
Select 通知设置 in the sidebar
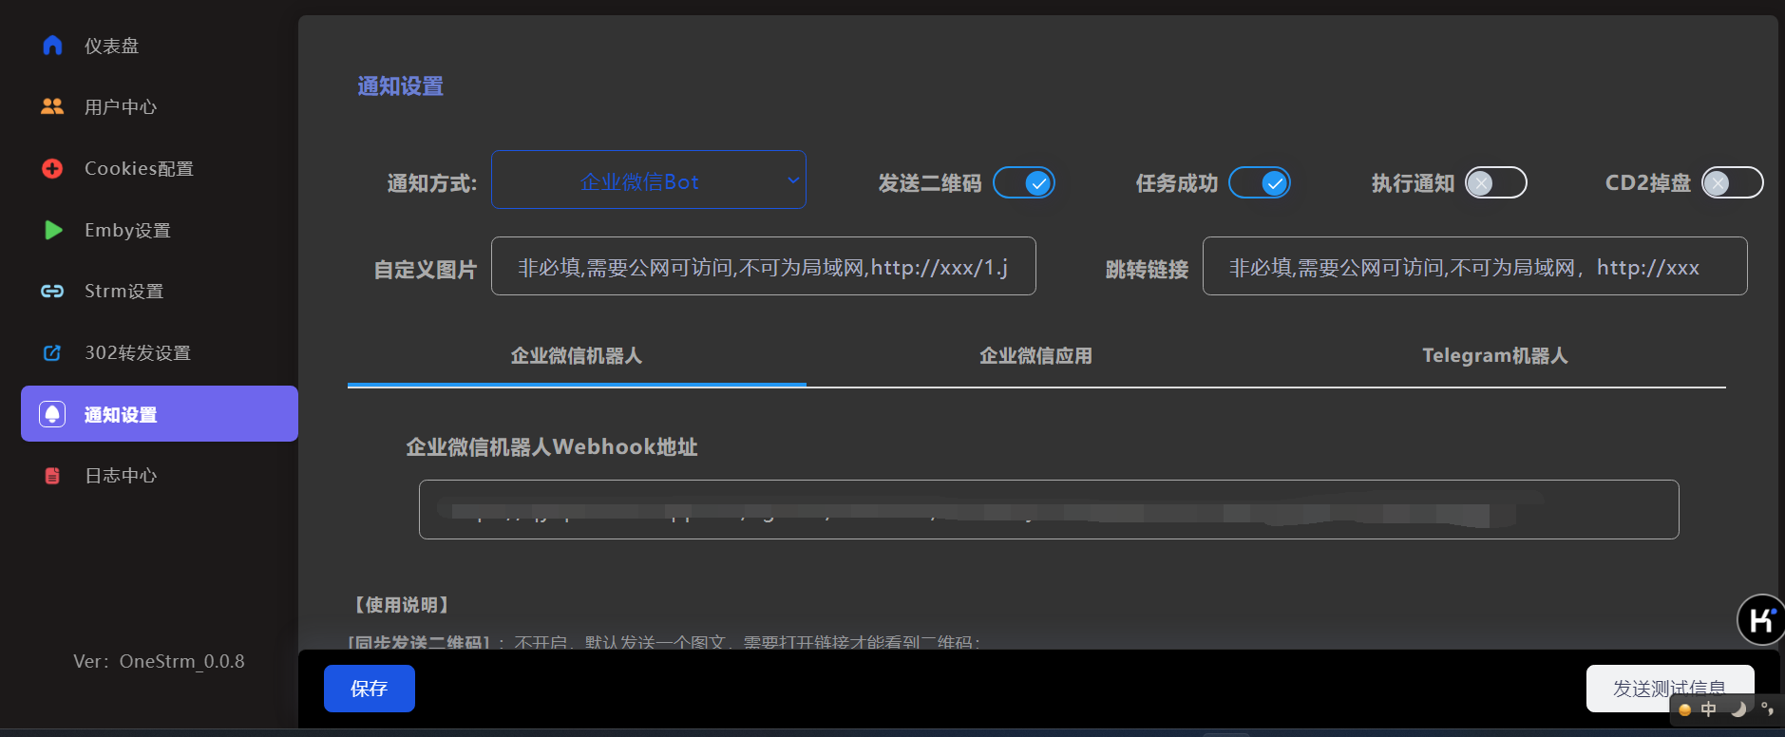pyautogui.click(x=160, y=414)
